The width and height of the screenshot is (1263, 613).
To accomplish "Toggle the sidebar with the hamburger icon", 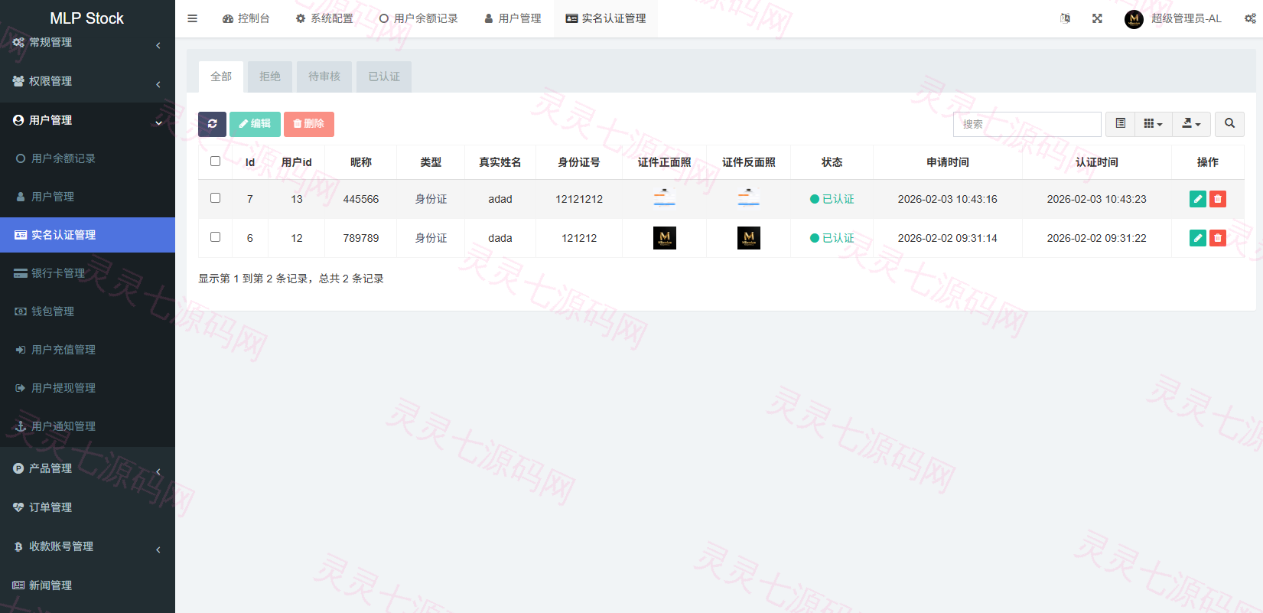I will [x=192, y=18].
